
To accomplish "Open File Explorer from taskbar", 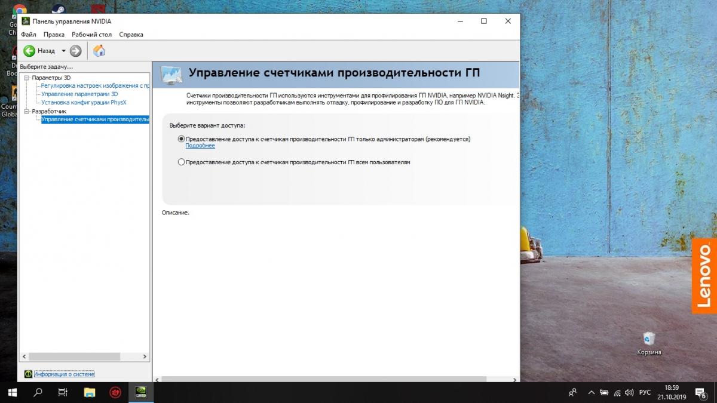I will tap(89, 392).
